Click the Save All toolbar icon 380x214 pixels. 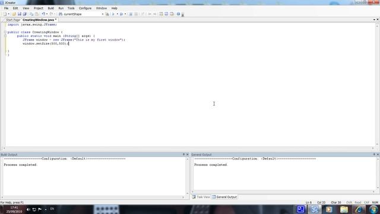click(x=24, y=14)
